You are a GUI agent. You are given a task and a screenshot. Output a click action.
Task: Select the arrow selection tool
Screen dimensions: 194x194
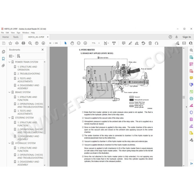(x=66, y=43)
